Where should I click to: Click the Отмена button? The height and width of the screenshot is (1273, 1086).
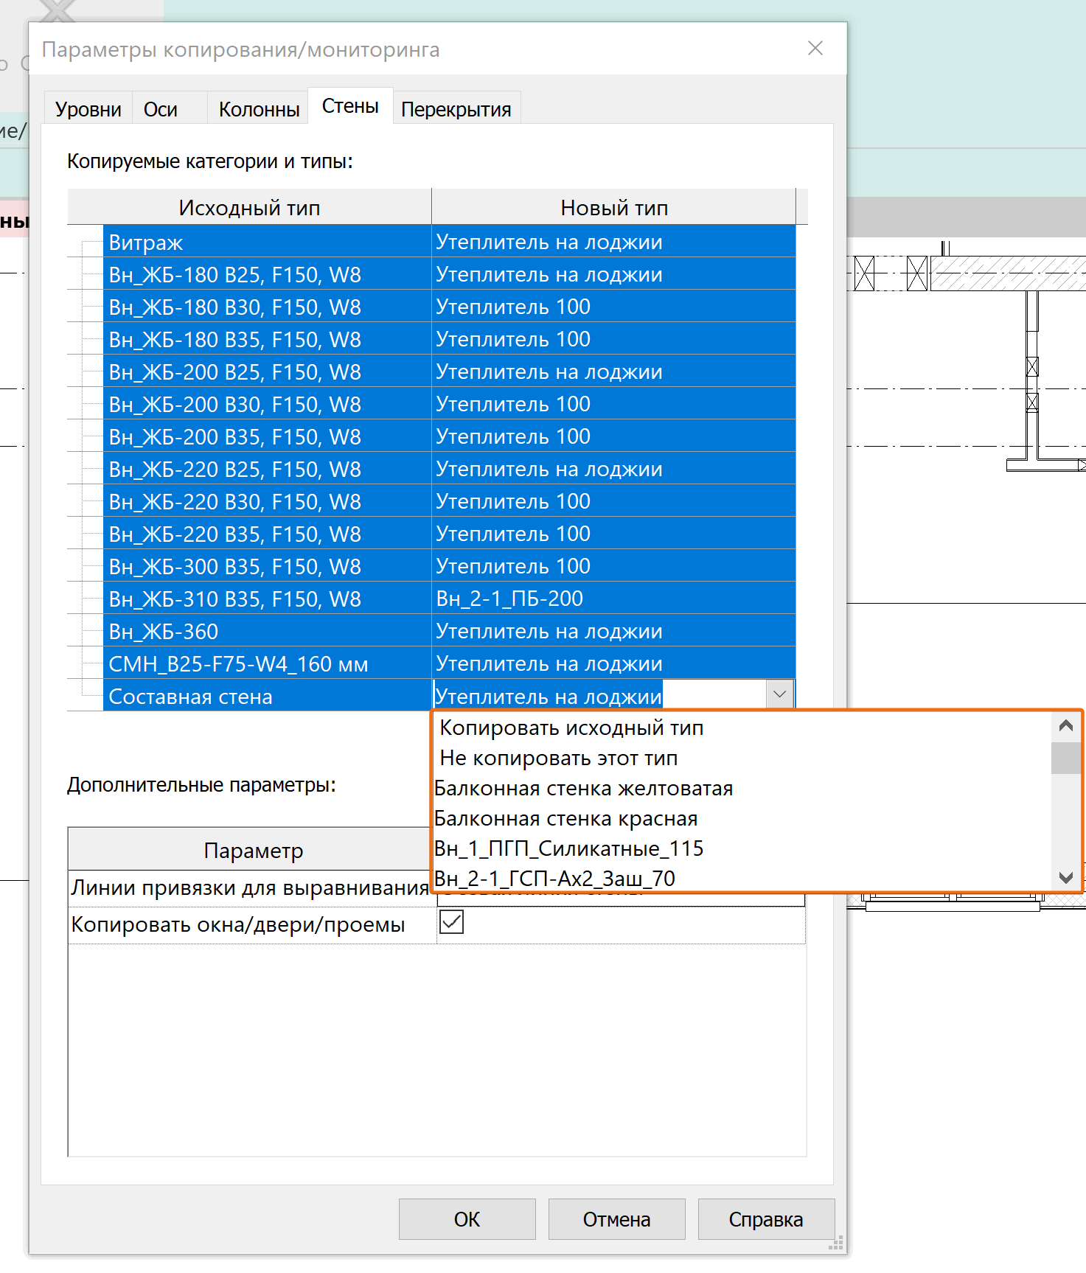pyautogui.click(x=616, y=1219)
